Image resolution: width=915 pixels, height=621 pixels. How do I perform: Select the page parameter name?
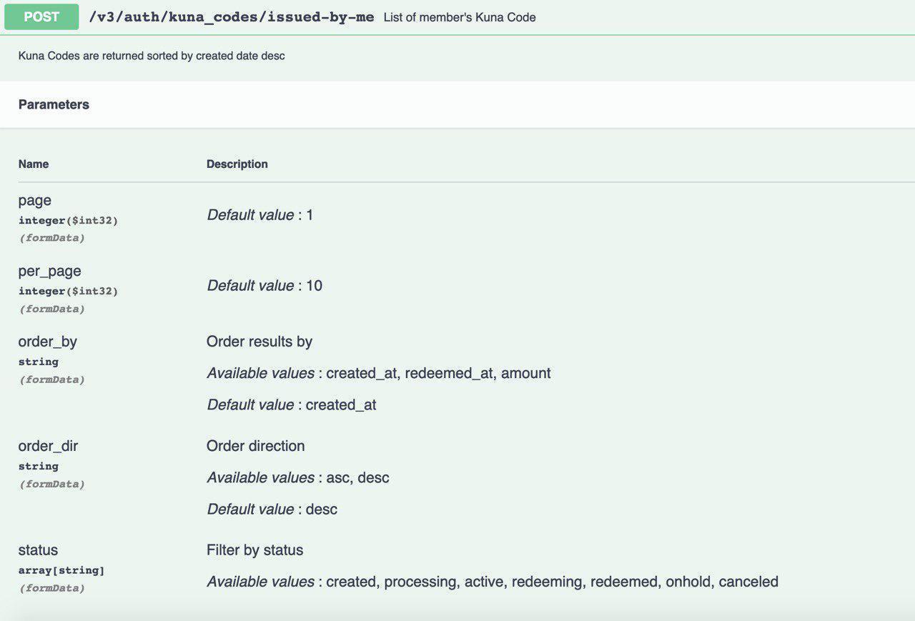click(x=35, y=200)
